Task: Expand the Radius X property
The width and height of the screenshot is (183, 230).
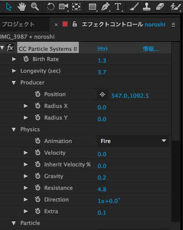Action: 25,106
